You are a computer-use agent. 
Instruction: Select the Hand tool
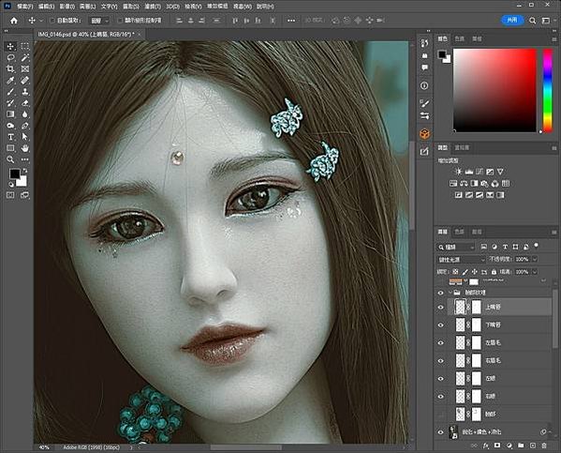coord(24,148)
